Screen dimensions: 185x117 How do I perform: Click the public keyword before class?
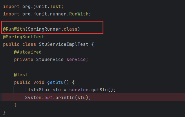[11, 44]
